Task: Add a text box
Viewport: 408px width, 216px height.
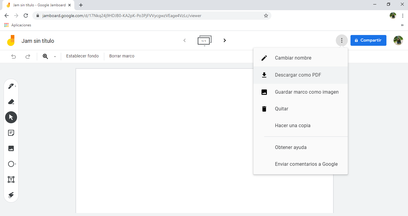Action: pos(11,180)
